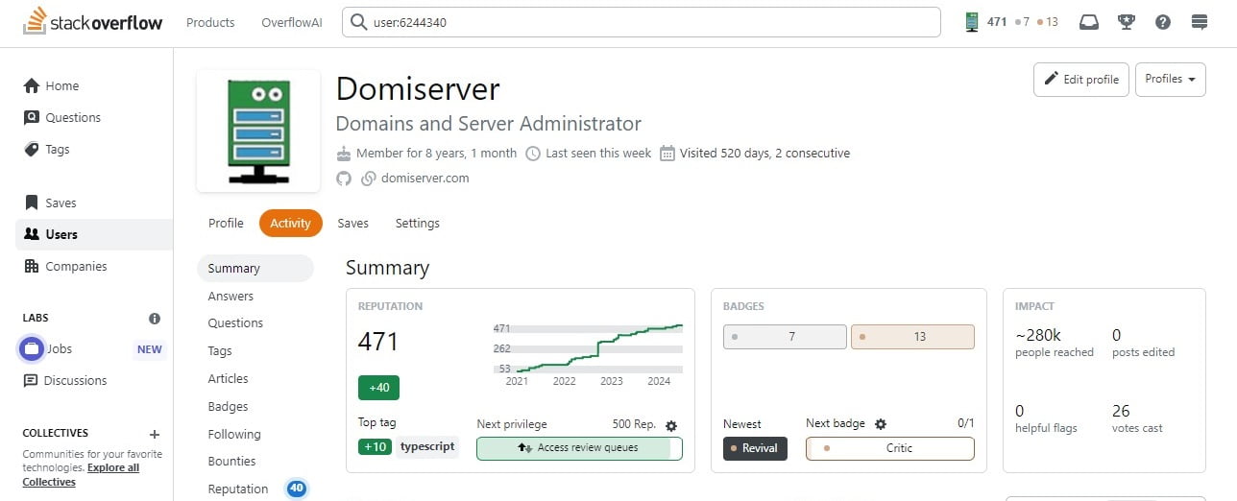The width and height of the screenshot is (1237, 501).
Task: Click the green +40 reputation badge
Action: [x=378, y=388]
